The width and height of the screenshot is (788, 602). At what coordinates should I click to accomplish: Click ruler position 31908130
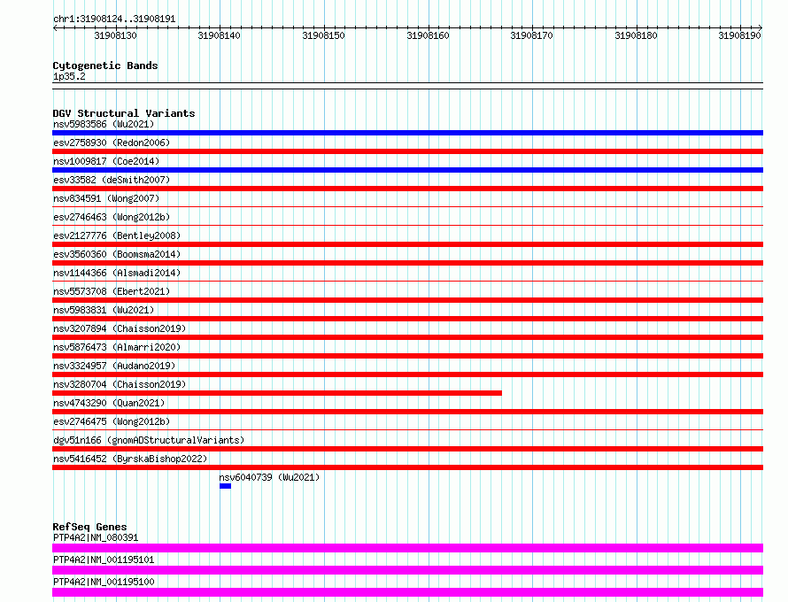[116, 35]
